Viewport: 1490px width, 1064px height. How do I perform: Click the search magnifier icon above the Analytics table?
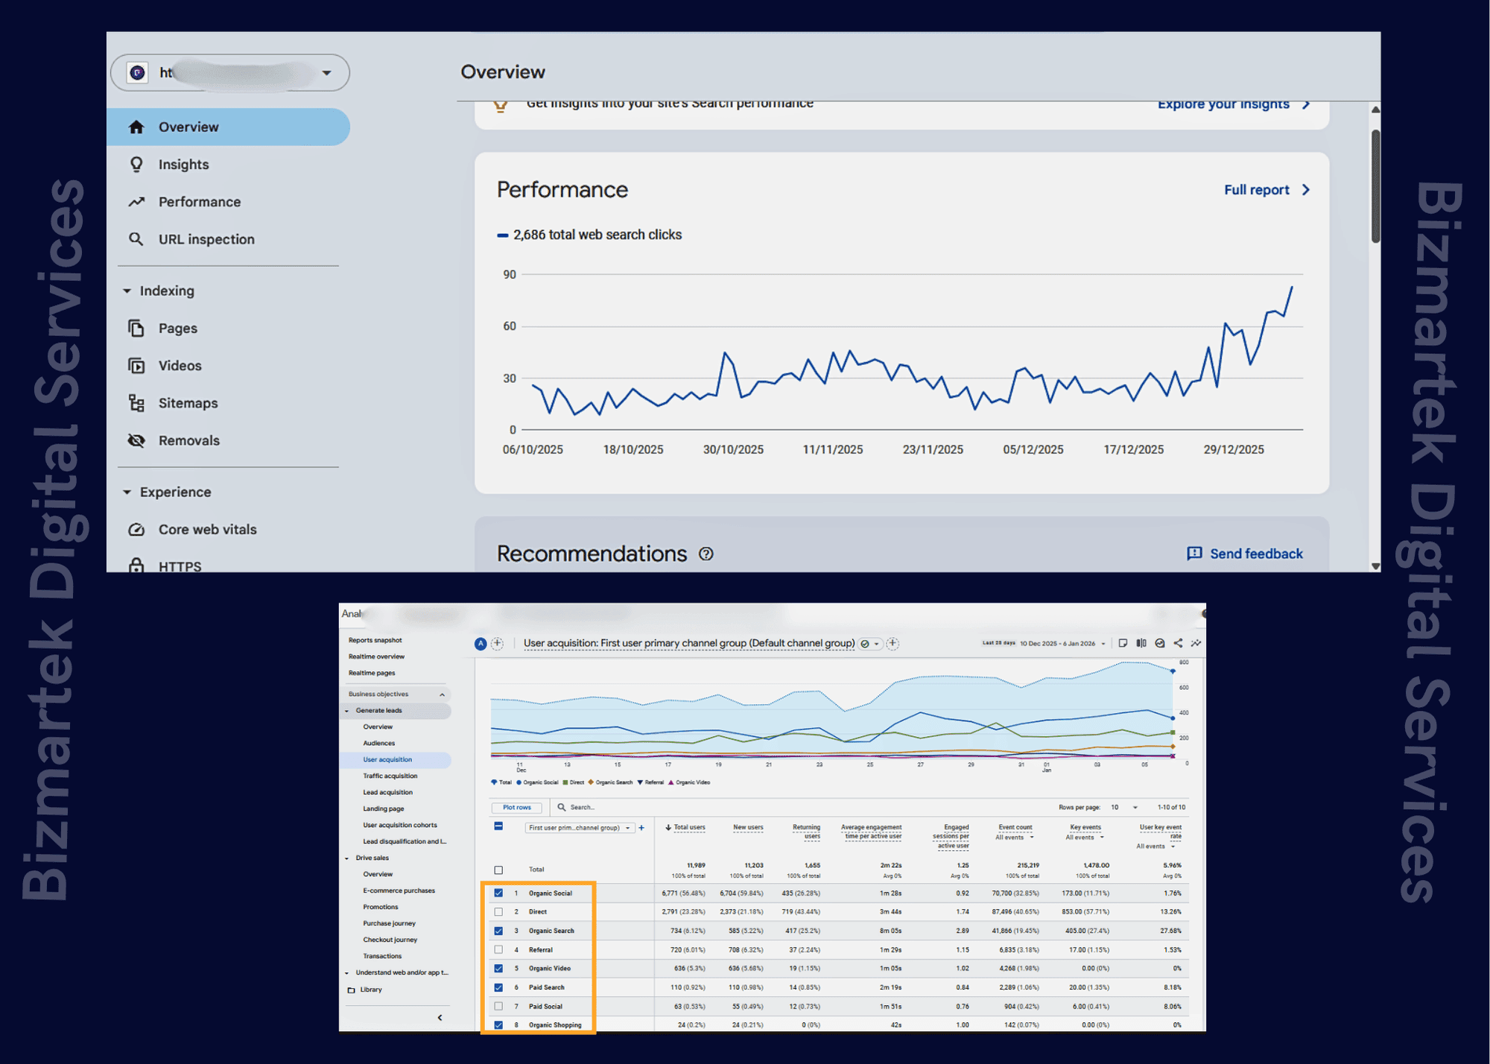(562, 807)
